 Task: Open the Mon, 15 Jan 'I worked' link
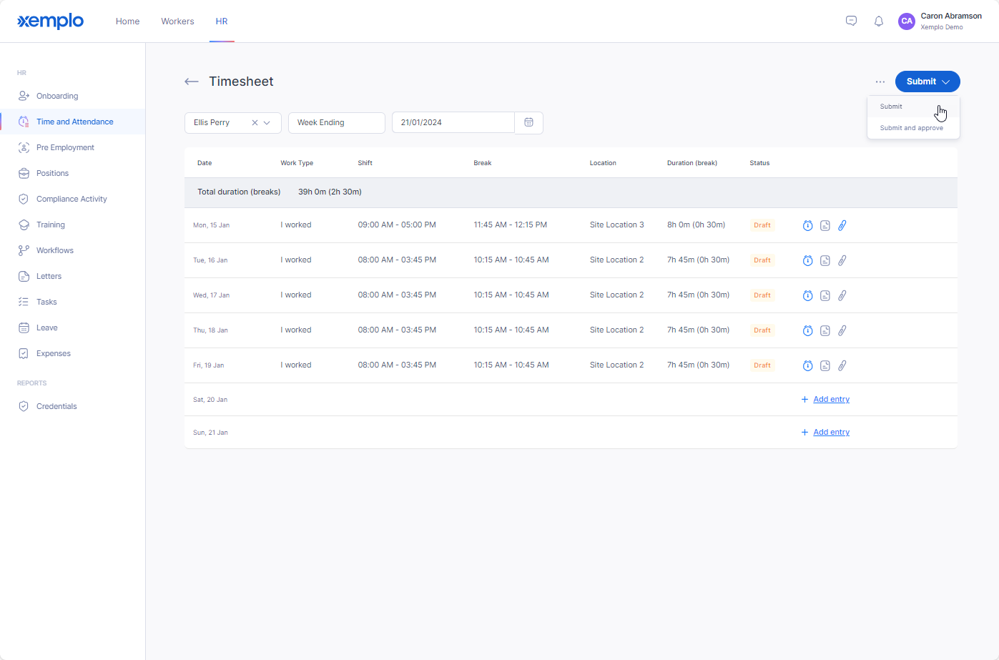tap(296, 225)
